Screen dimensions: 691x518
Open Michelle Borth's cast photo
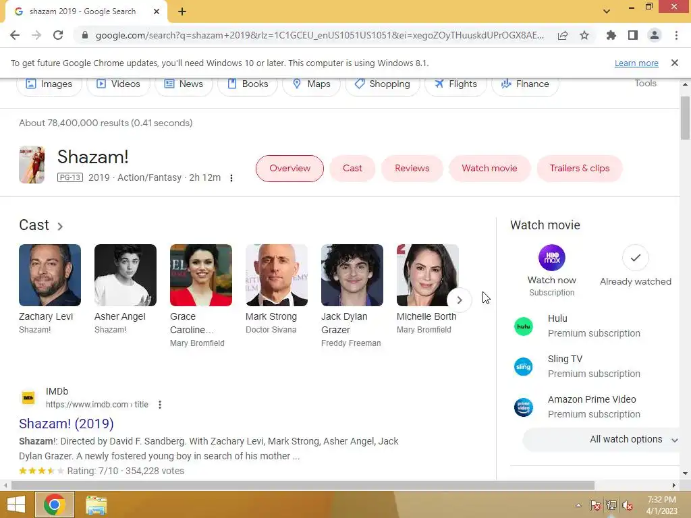tap(427, 275)
